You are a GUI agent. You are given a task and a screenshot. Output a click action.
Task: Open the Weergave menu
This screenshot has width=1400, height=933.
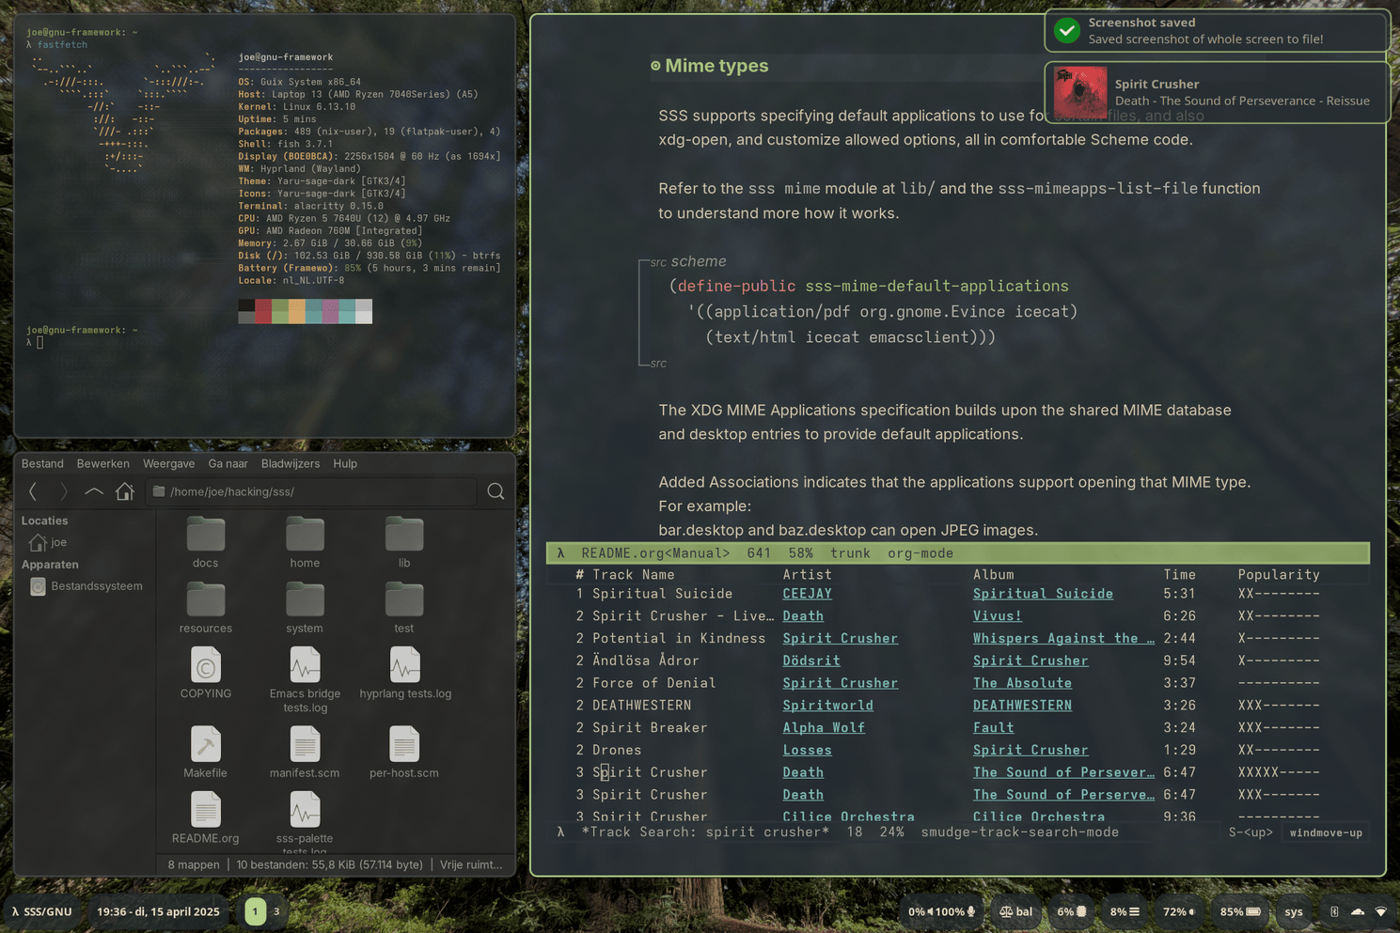coord(168,463)
